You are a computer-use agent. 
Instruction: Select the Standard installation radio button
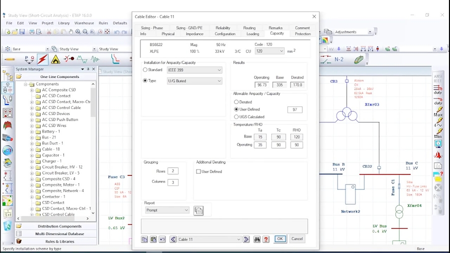click(x=145, y=69)
